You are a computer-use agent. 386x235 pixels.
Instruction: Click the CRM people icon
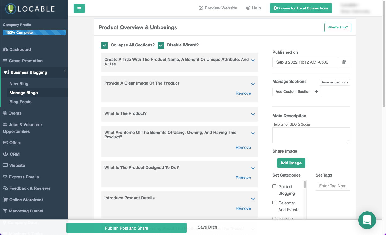(x=5, y=154)
